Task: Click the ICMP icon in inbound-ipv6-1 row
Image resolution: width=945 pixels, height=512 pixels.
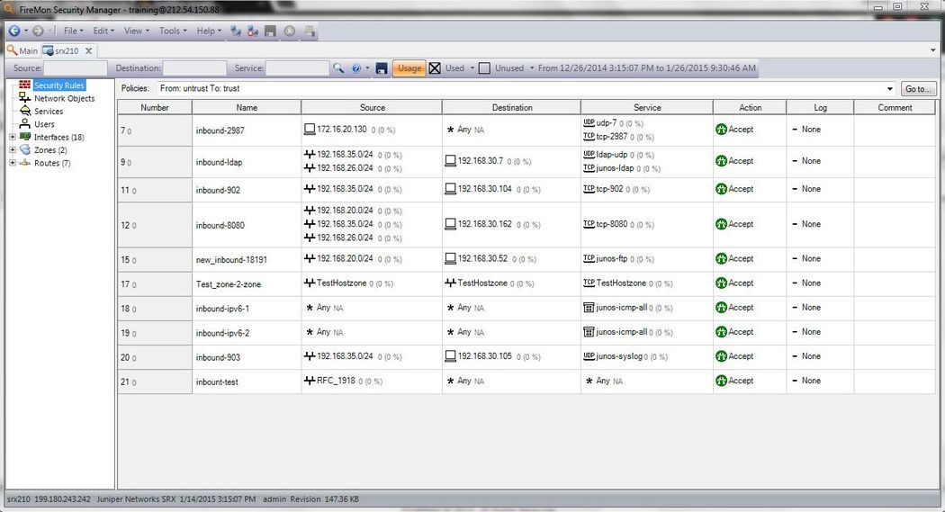Action: click(x=589, y=307)
